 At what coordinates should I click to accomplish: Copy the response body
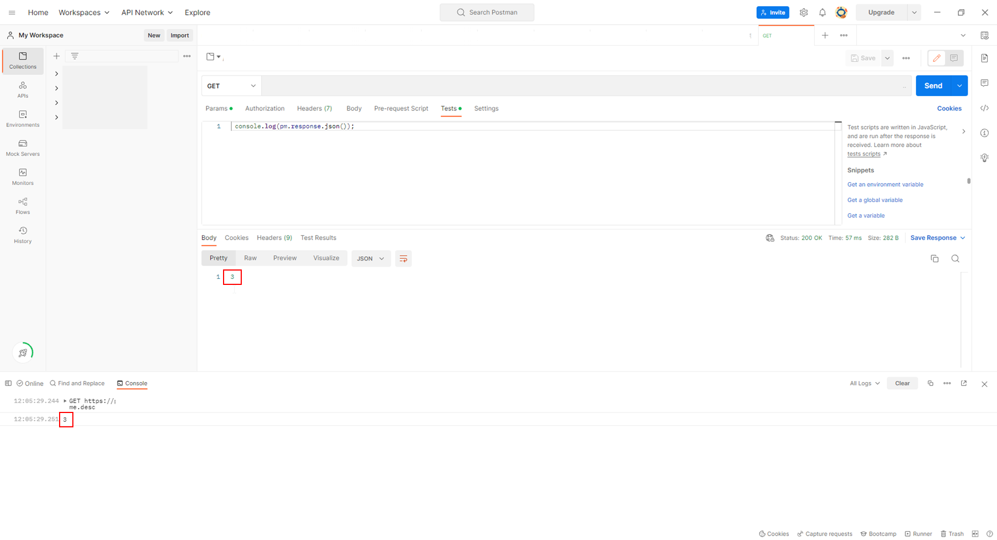pyautogui.click(x=935, y=258)
